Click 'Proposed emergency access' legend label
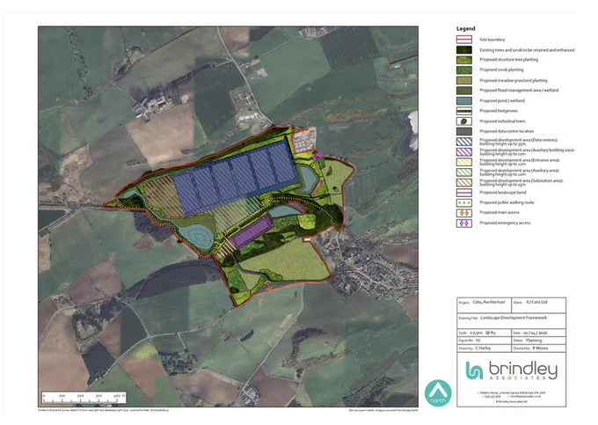Screen dimensions: 598x425 (x=505, y=223)
